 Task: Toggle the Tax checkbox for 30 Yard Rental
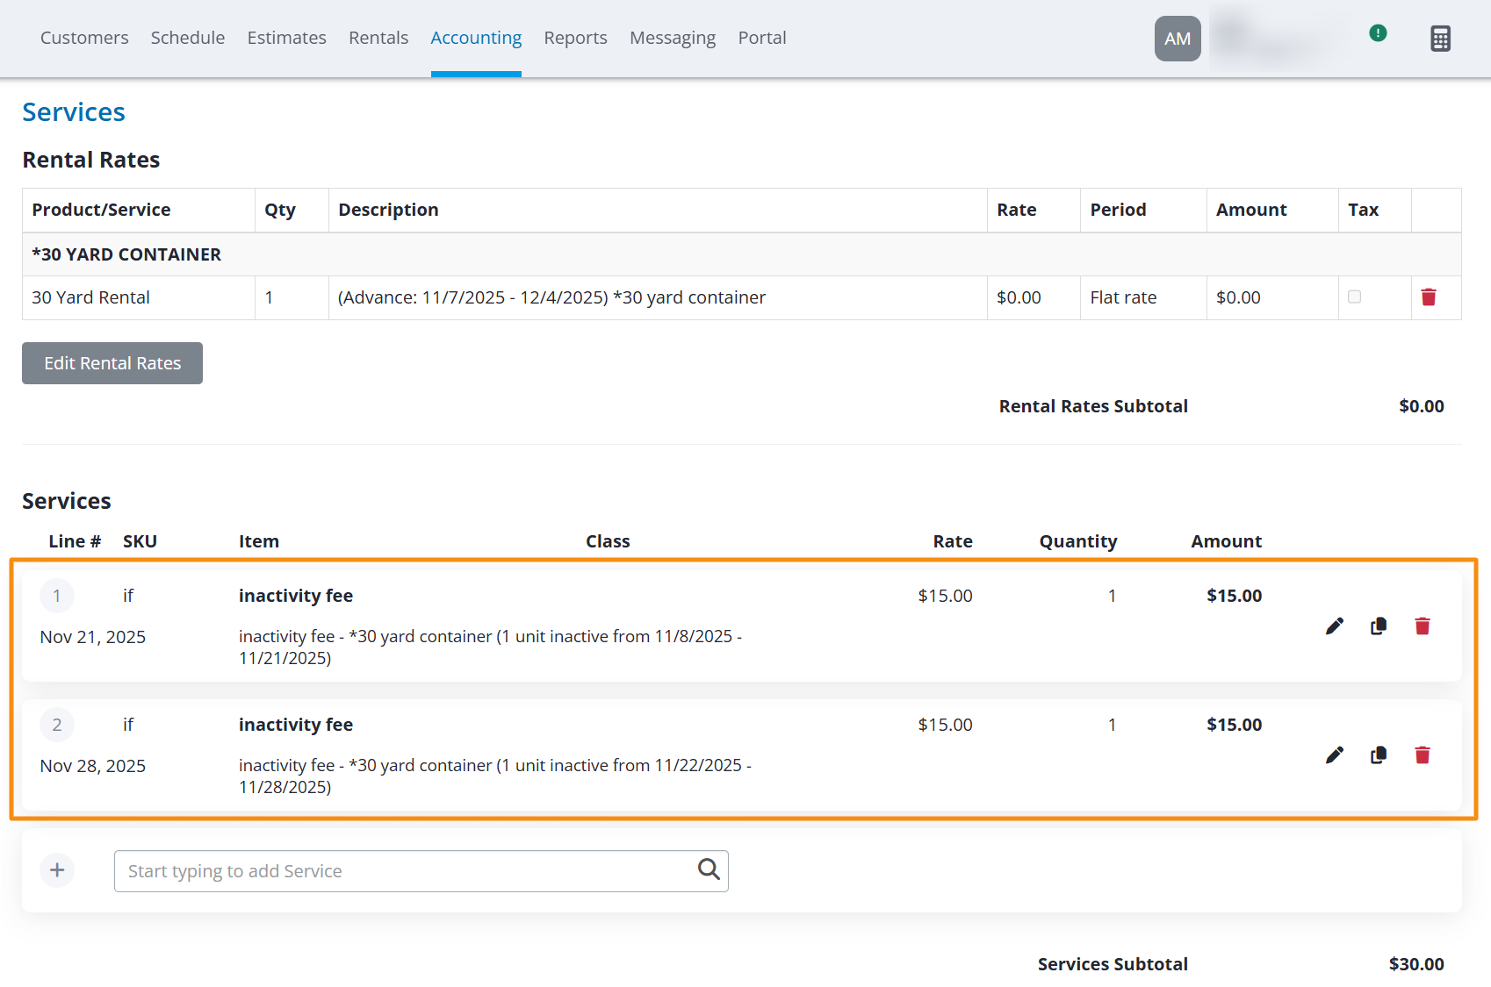[1354, 297]
